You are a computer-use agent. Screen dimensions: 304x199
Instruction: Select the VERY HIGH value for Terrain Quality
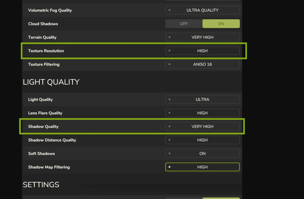coord(202,37)
